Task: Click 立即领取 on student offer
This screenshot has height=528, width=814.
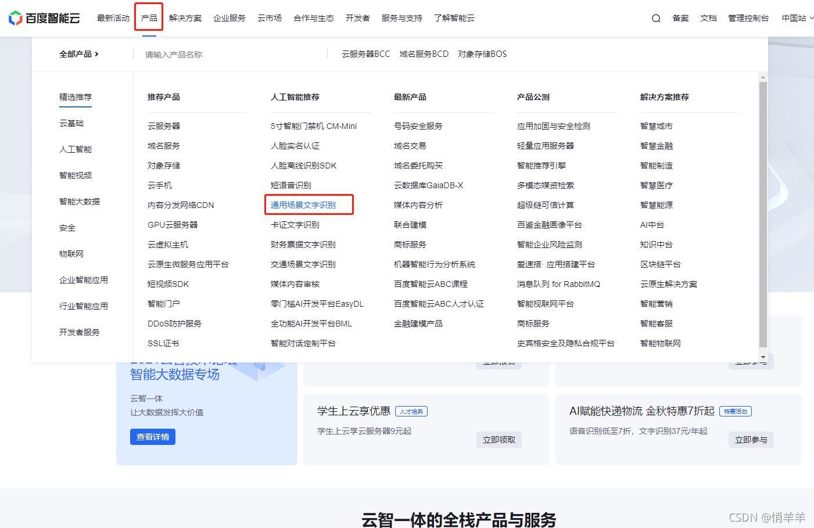Action: coord(499,440)
